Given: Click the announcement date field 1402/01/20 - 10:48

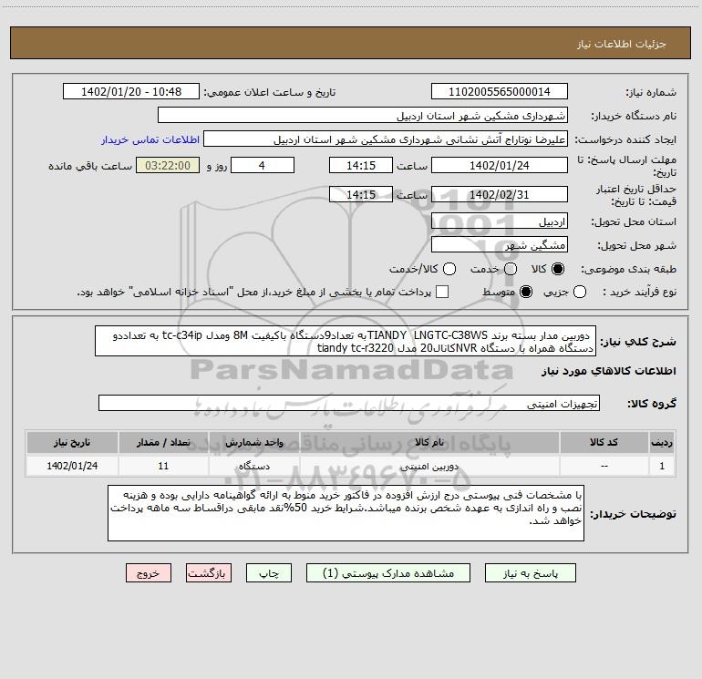Looking at the screenshot, I should click(131, 91).
